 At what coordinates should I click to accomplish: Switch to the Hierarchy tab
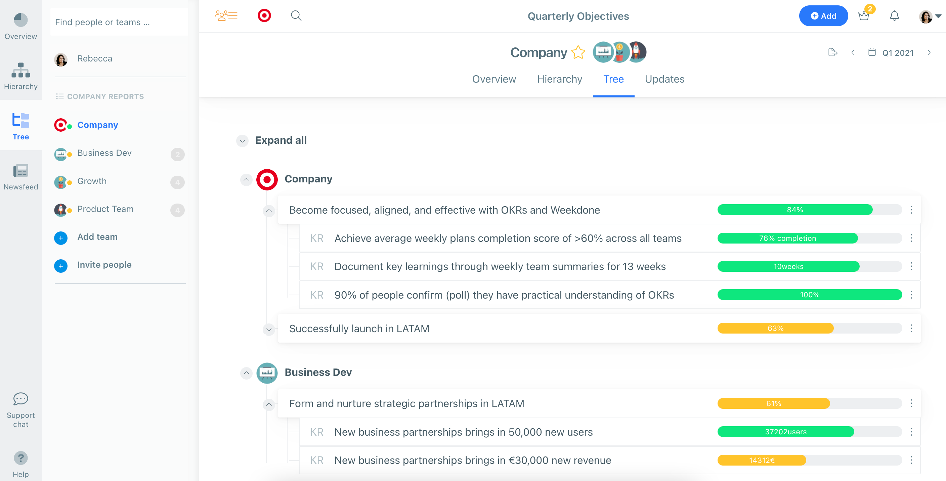[559, 79]
